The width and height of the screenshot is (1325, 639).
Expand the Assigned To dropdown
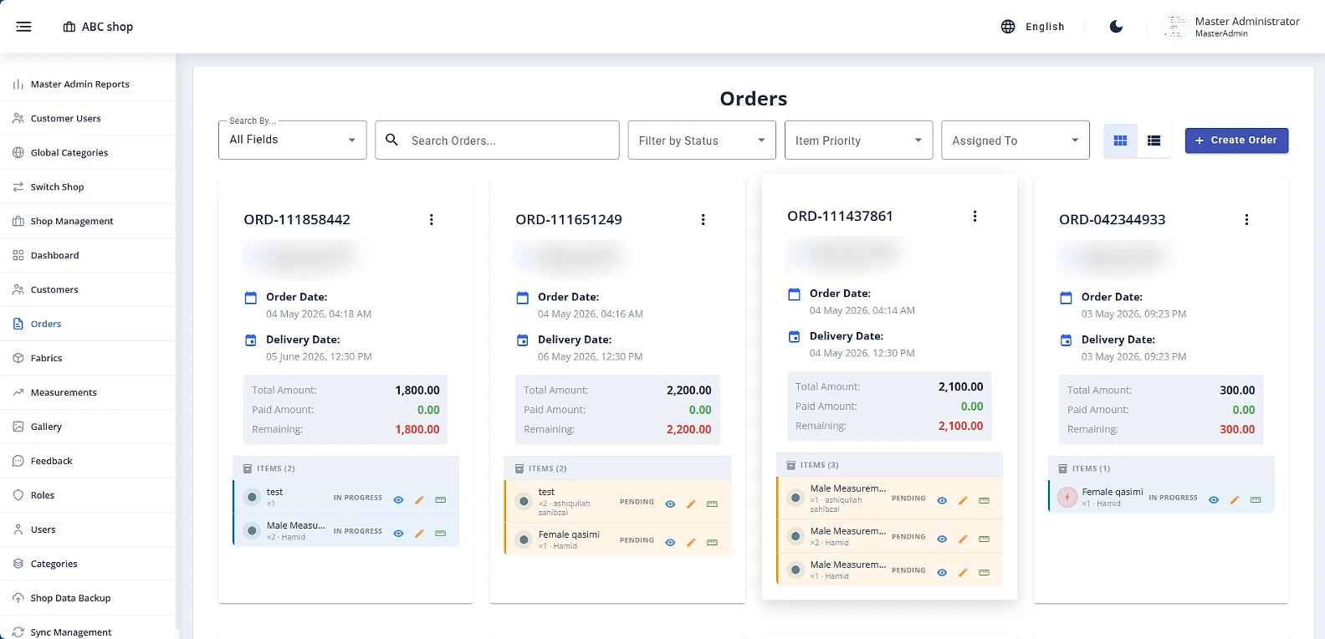click(1015, 141)
